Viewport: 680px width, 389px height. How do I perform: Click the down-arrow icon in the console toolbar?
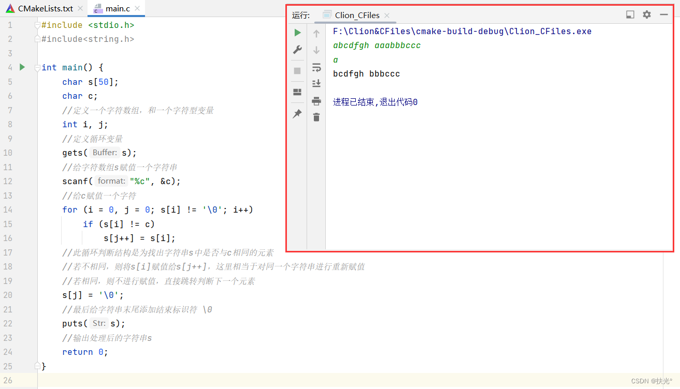click(x=316, y=50)
